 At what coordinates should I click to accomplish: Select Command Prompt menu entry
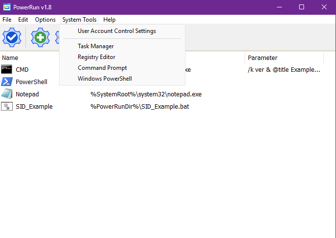tap(122, 68)
